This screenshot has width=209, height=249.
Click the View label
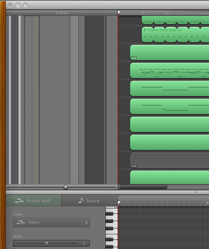[x=18, y=214]
